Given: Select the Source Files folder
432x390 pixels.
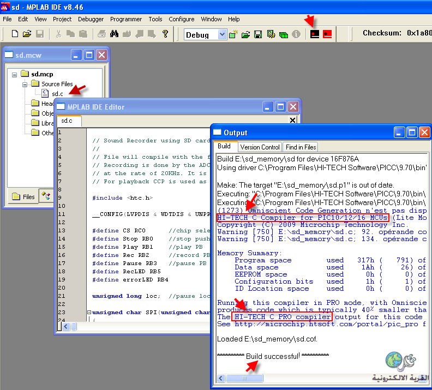Looking at the screenshot, I should pos(57,84).
